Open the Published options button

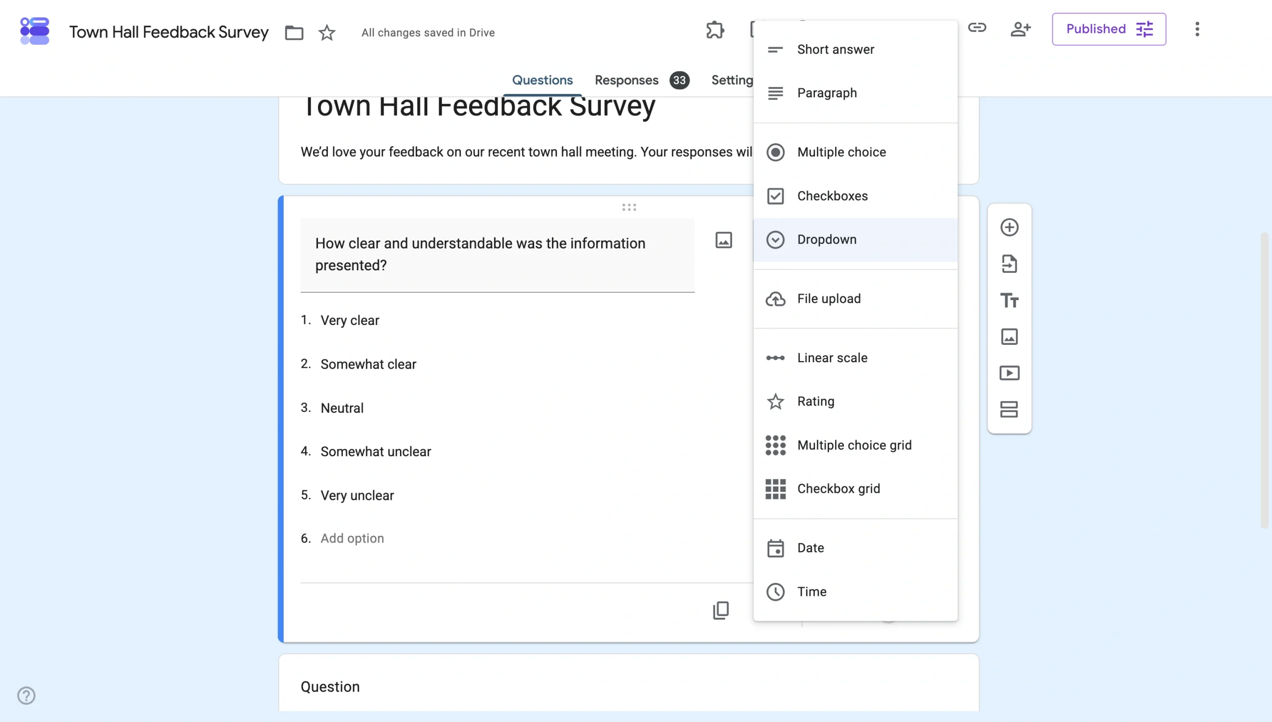click(1109, 29)
